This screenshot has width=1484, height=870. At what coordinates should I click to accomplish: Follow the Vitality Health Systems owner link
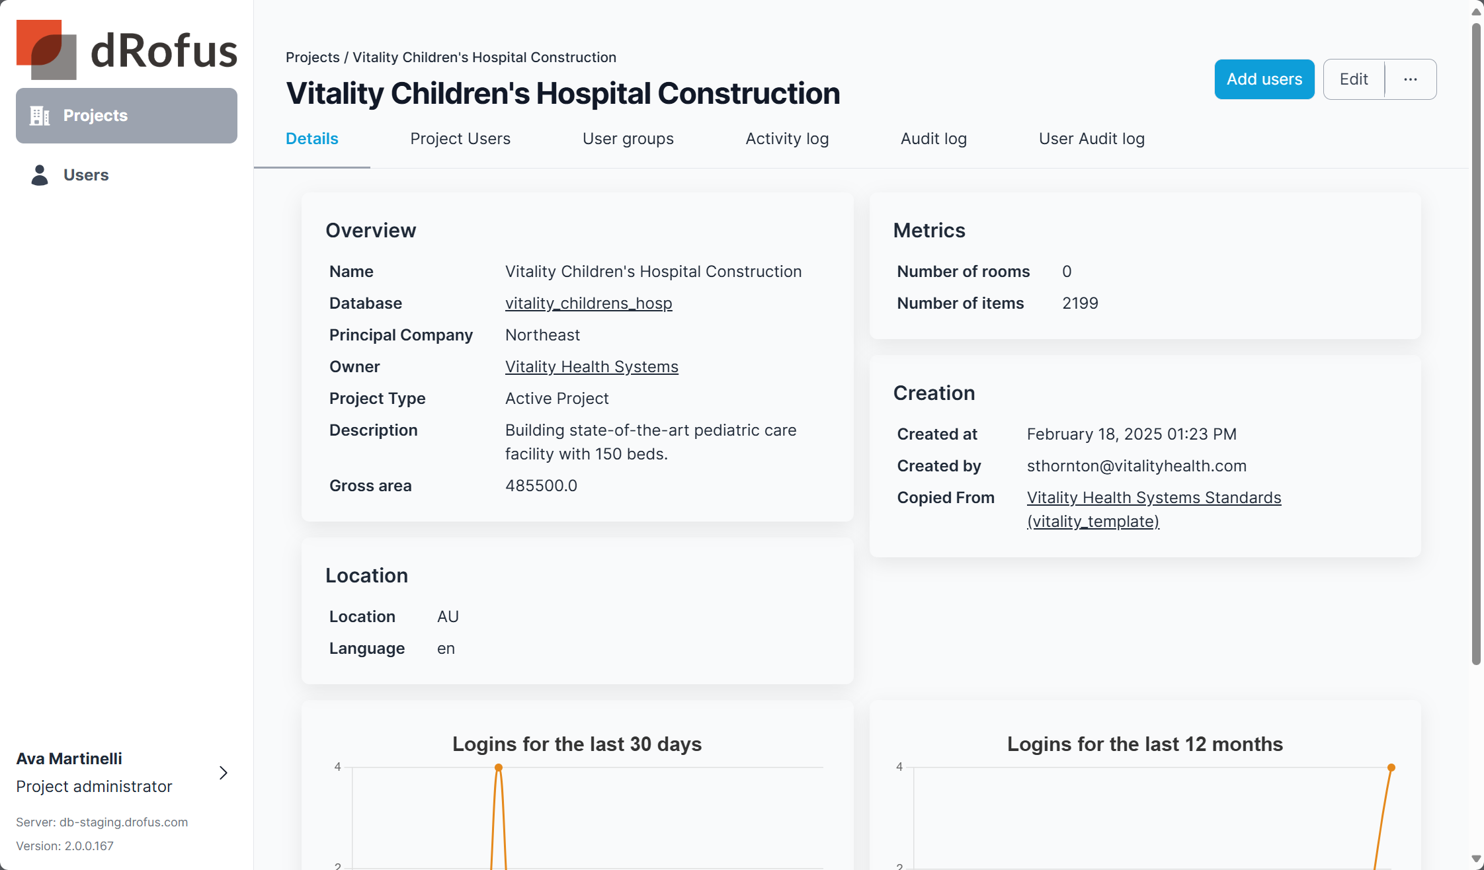click(x=591, y=367)
